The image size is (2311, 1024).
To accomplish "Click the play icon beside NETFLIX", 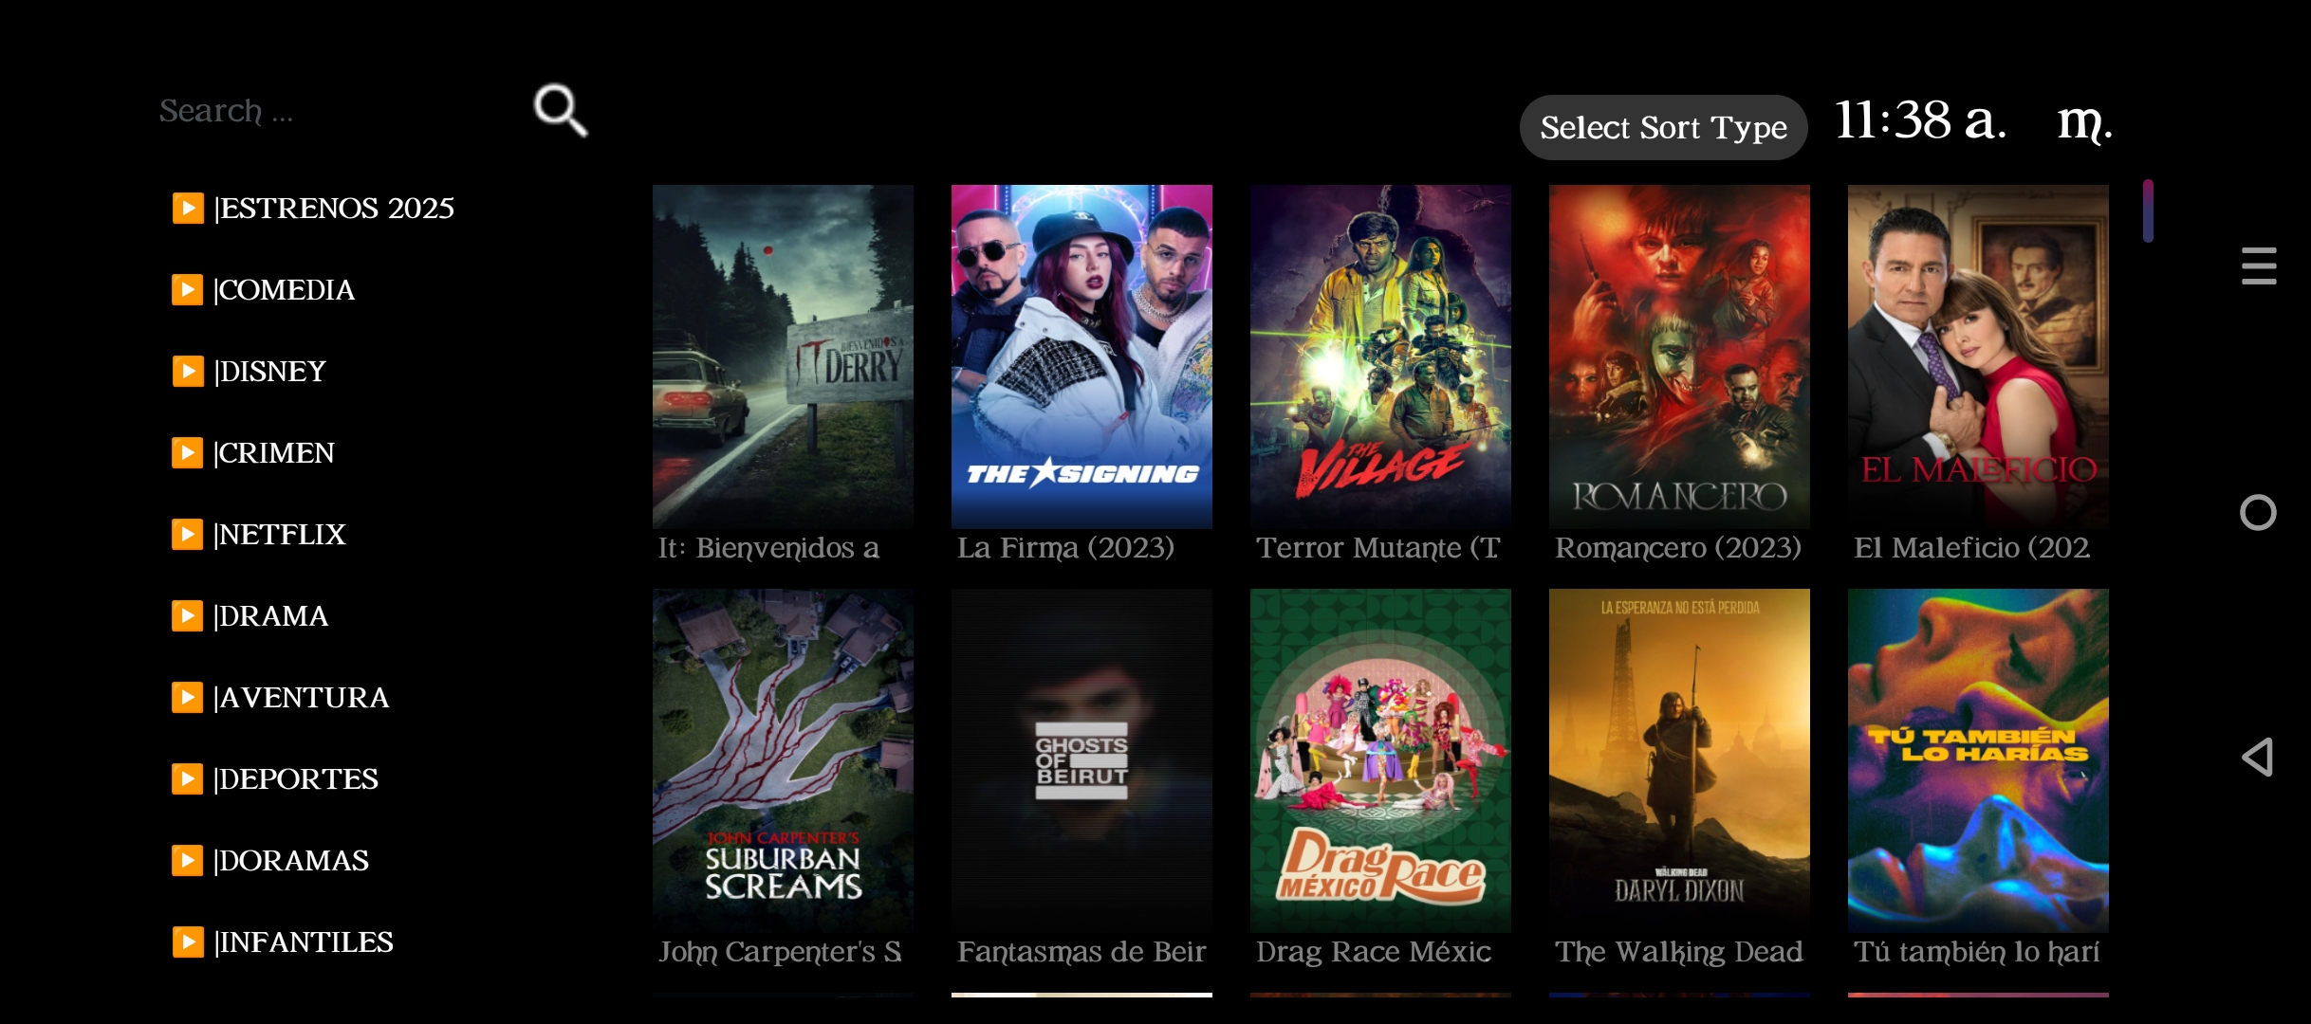I will [188, 534].
